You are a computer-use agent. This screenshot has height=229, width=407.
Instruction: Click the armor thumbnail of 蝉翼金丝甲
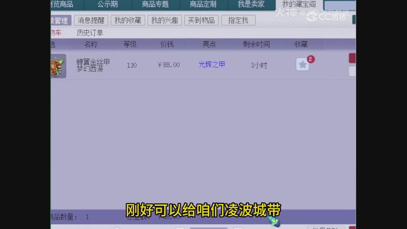[x=58, y=66]
